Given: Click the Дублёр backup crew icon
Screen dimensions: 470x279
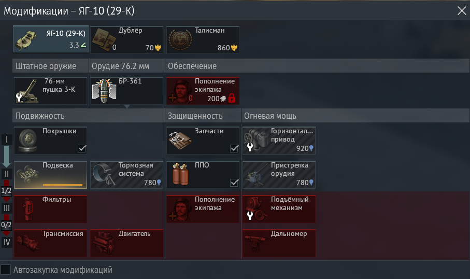Looking at the screenshot, I should [x=104, y=39].
